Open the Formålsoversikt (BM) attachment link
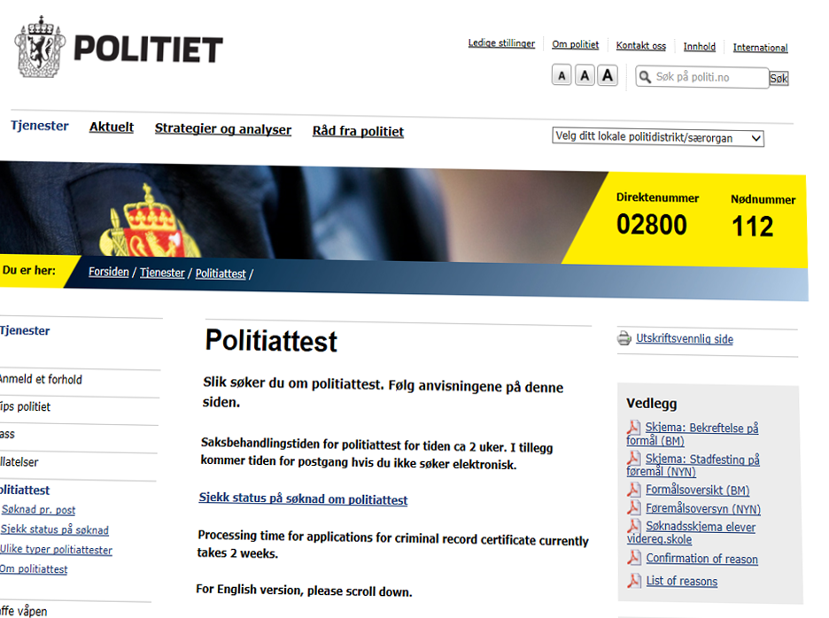 pos(697,491)
